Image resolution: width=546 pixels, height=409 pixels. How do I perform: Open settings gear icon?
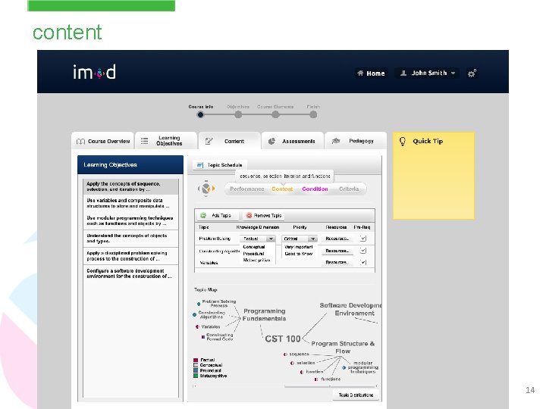472,73
